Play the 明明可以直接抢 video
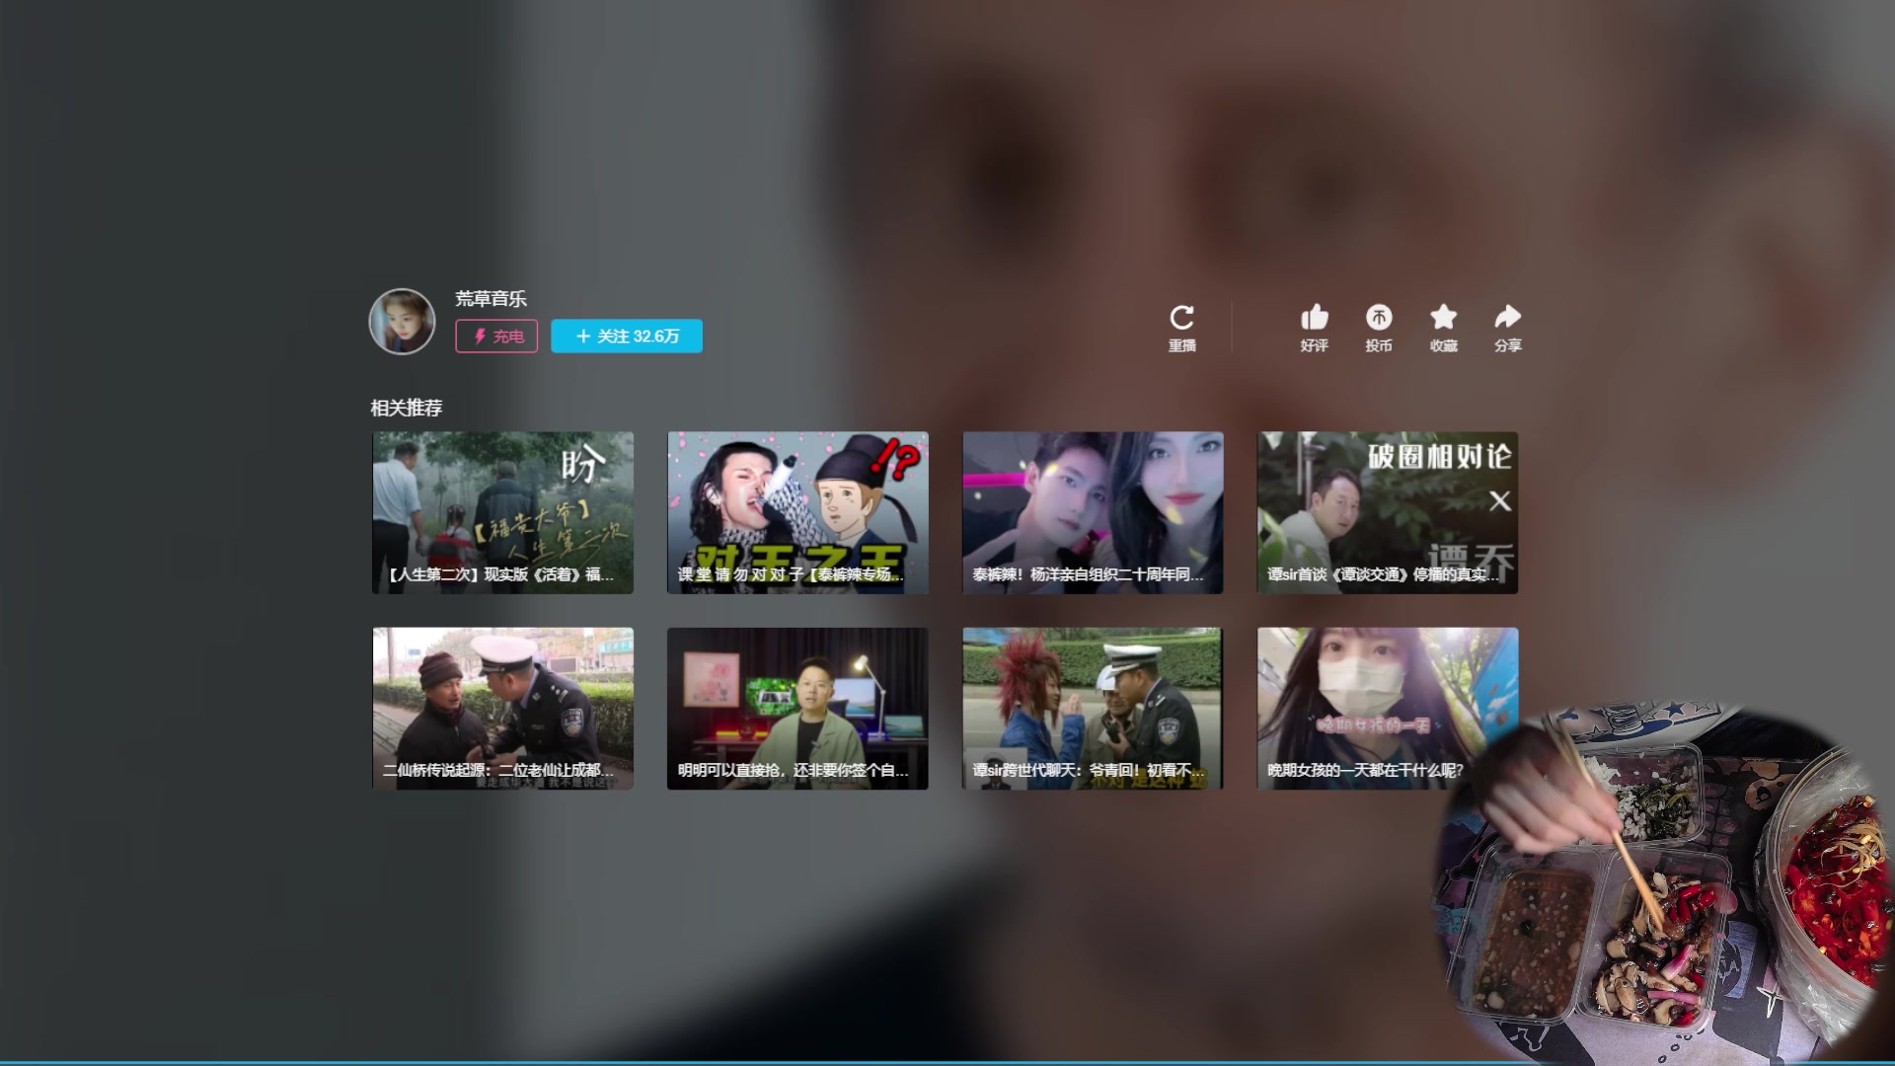This screenshot has width=1895, height=1066. (x=797, y=708)
